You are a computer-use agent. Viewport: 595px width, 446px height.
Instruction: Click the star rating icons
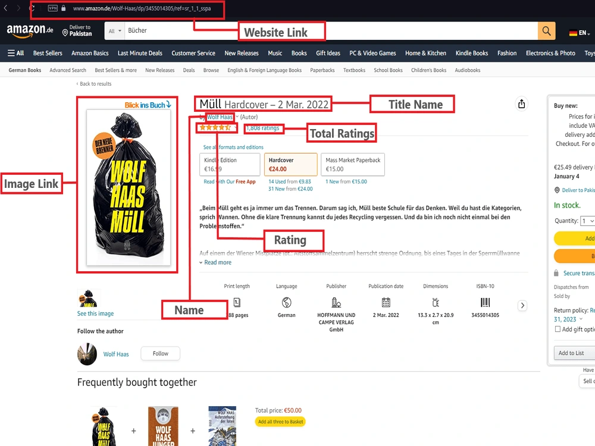pos(215,128)
